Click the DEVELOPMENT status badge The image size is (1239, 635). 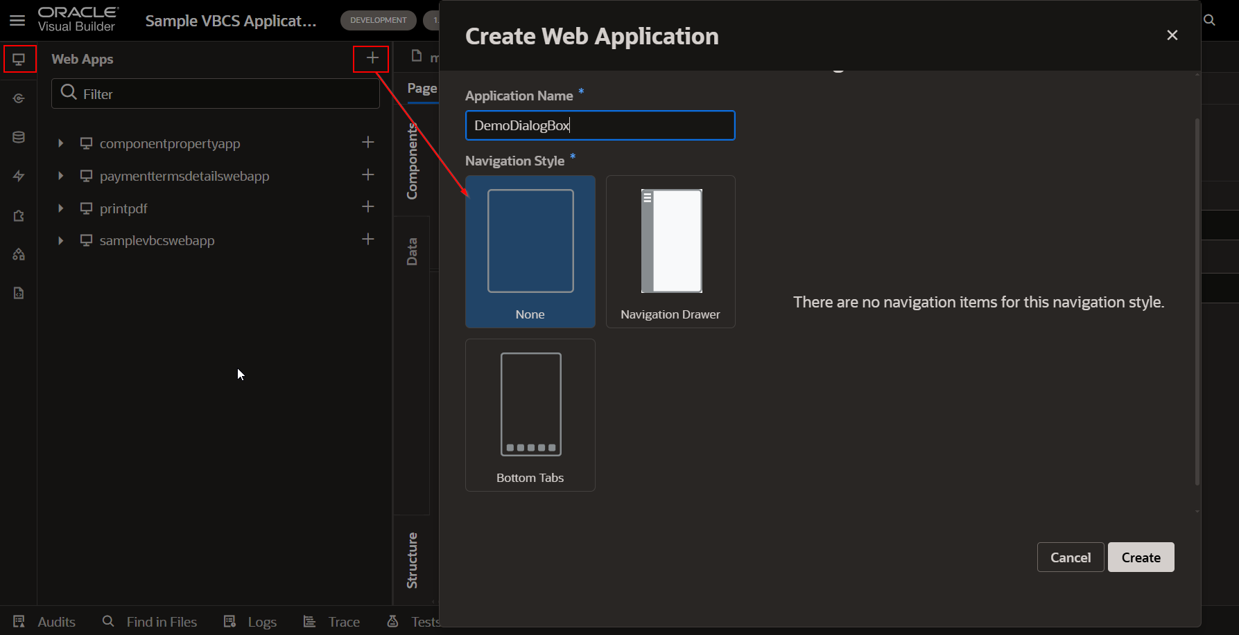(x=379, y=20)
